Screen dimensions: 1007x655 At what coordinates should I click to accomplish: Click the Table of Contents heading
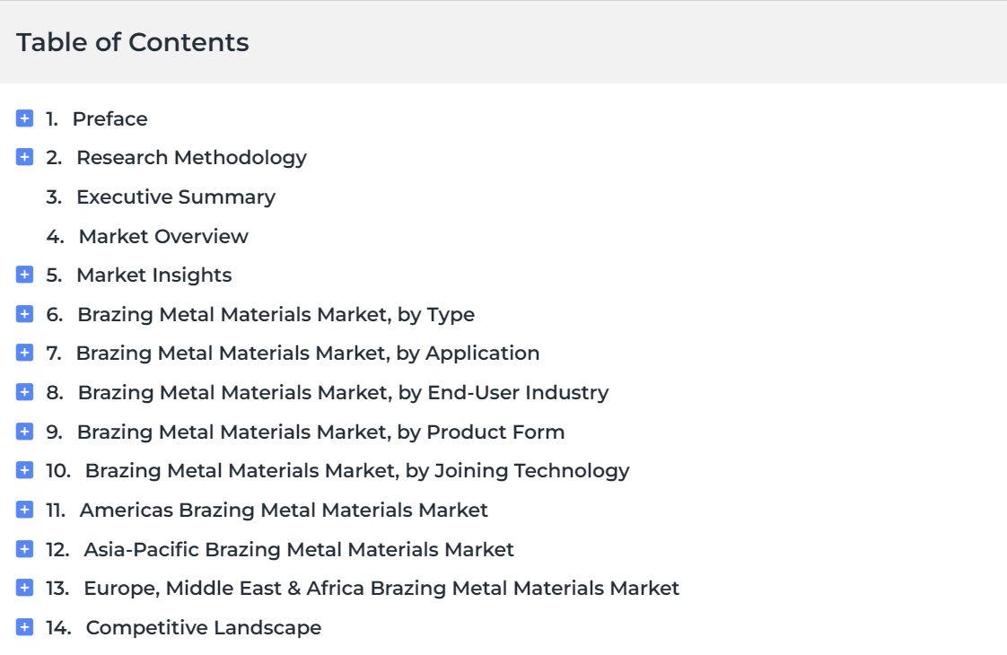pyautogui.click(x=133, y=42)
